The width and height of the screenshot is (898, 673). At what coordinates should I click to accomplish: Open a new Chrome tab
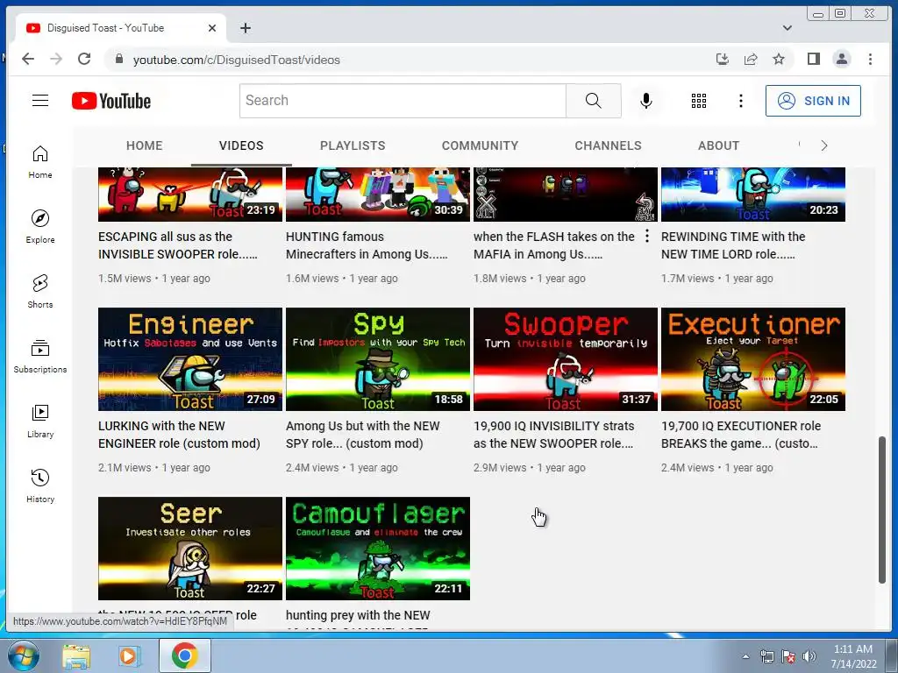click(246, 28)
